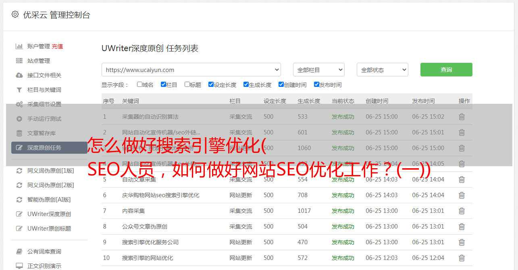The width and height of the screenshot is (518, 270).
Task: Open 账户管理 menu item
Action: [x=39, y=46]
